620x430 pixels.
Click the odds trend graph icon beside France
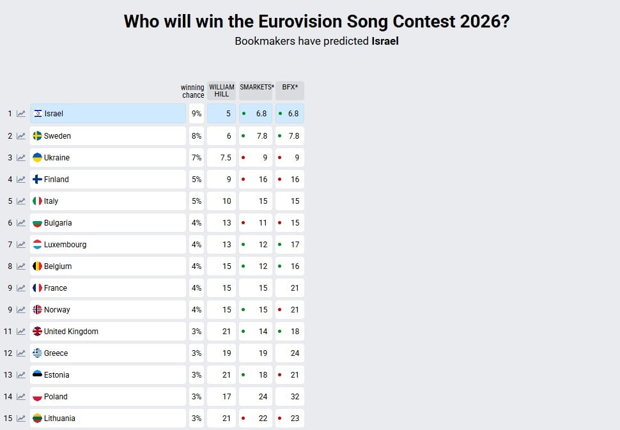20,288
